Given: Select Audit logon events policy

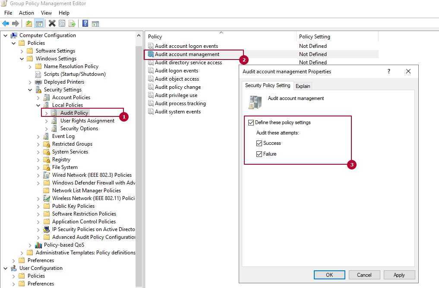Looking at the screenshot, I should coord(177,71).
